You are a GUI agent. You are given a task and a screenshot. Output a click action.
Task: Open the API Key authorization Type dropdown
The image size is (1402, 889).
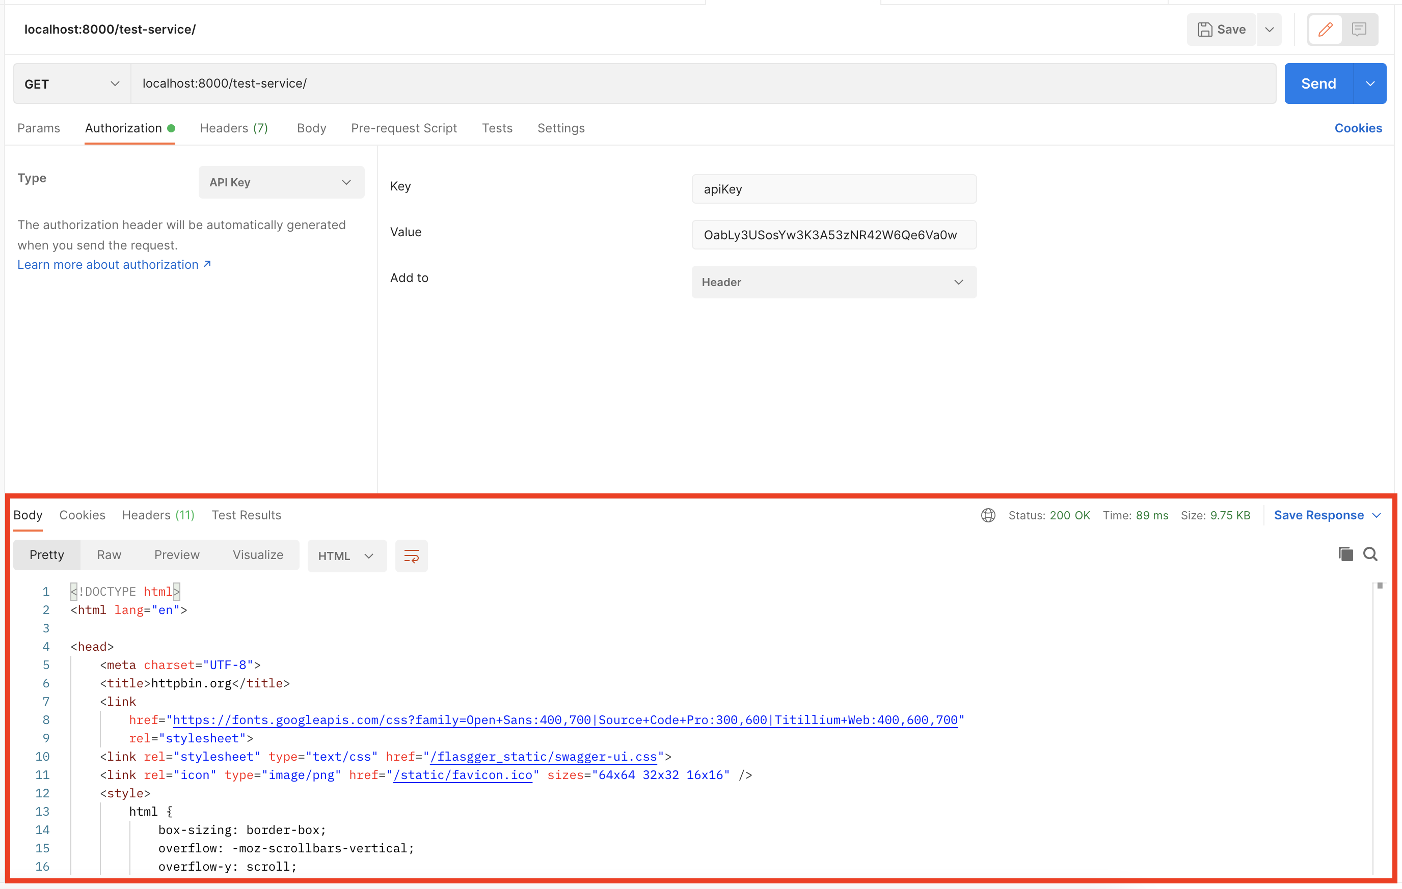click(x=281, y=182)
